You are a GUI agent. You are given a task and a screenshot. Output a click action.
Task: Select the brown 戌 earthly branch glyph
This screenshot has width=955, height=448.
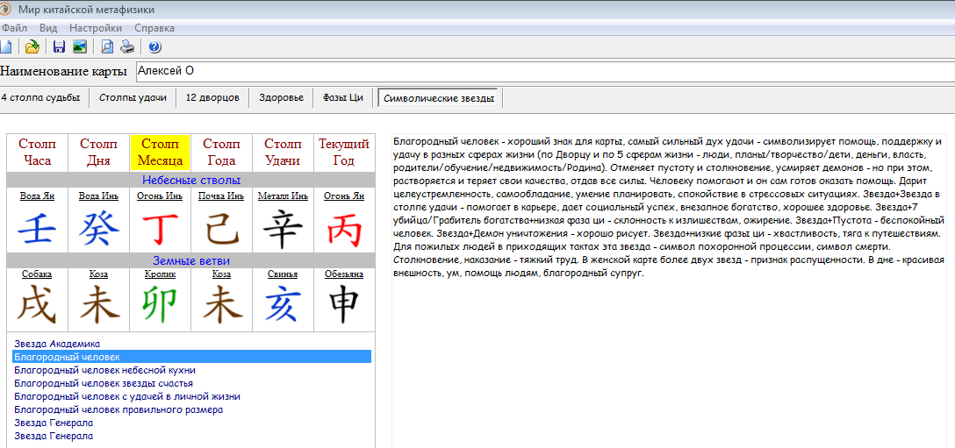click(x=37, y=304)
